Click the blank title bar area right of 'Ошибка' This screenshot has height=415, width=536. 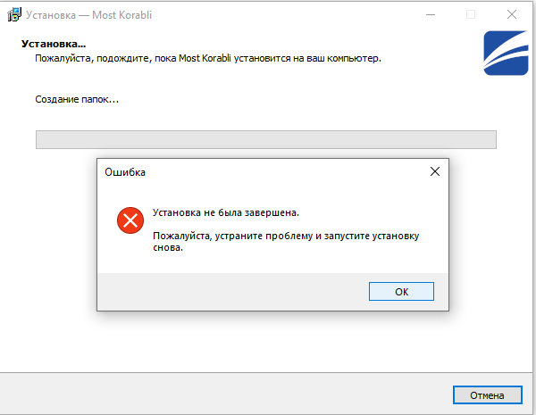pos(286,171)
